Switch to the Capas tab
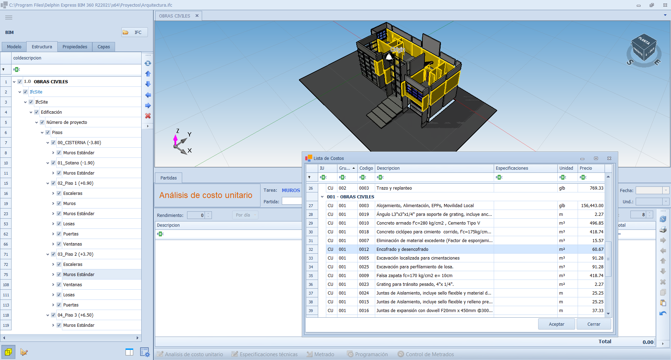The image size is (671, 360). (x=103, y=47)
